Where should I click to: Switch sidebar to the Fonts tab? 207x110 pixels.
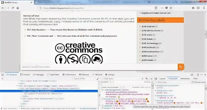(x=195, y=79)
